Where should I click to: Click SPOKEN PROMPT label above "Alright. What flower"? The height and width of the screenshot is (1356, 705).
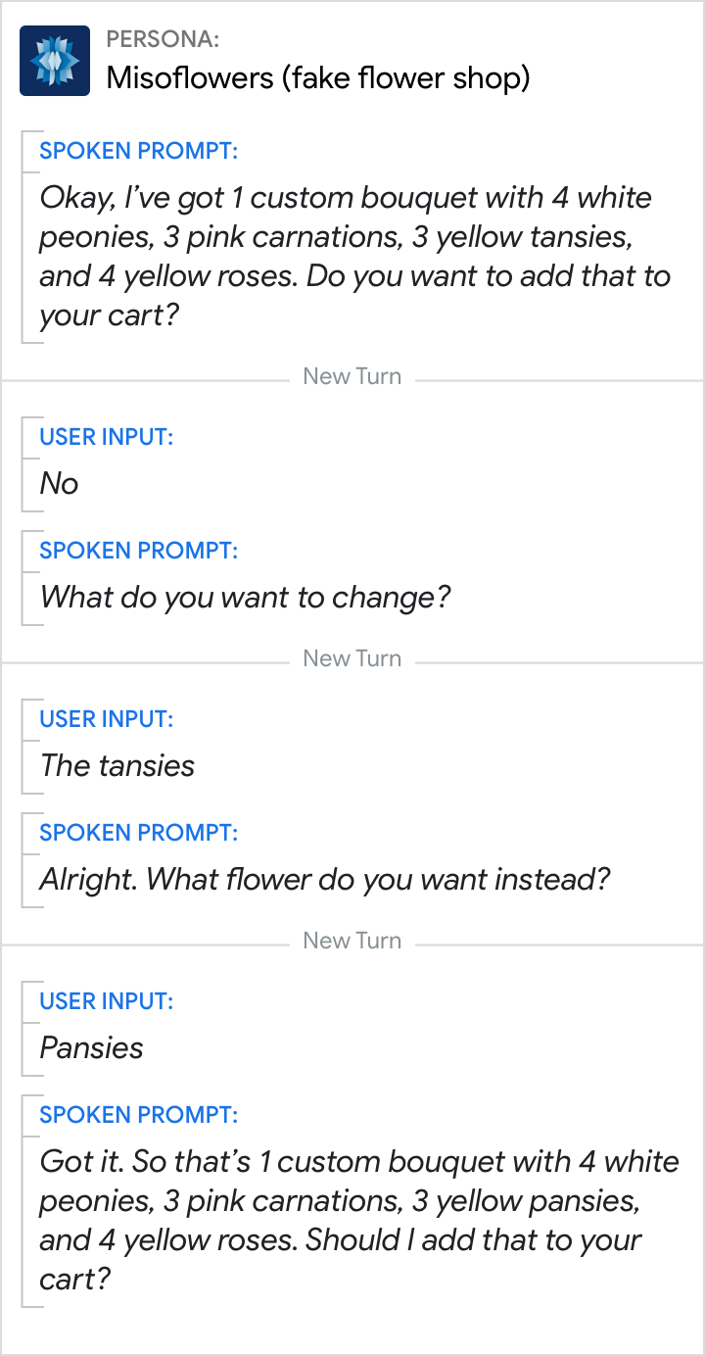pos(138,833)
